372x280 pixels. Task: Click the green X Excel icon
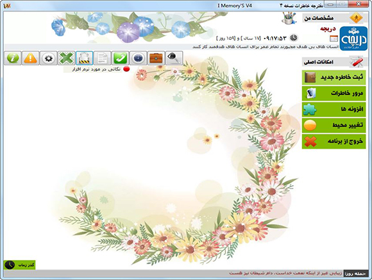67,58
